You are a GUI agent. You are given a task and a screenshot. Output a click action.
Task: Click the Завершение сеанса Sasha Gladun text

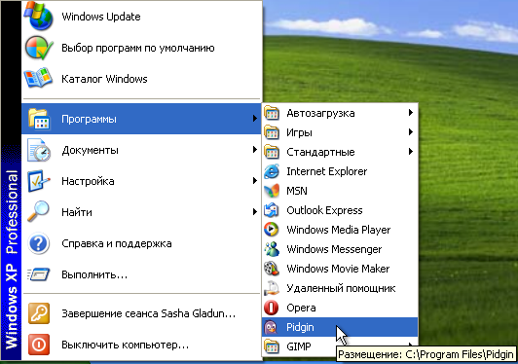pyautogui.click(x=149, y=313)
